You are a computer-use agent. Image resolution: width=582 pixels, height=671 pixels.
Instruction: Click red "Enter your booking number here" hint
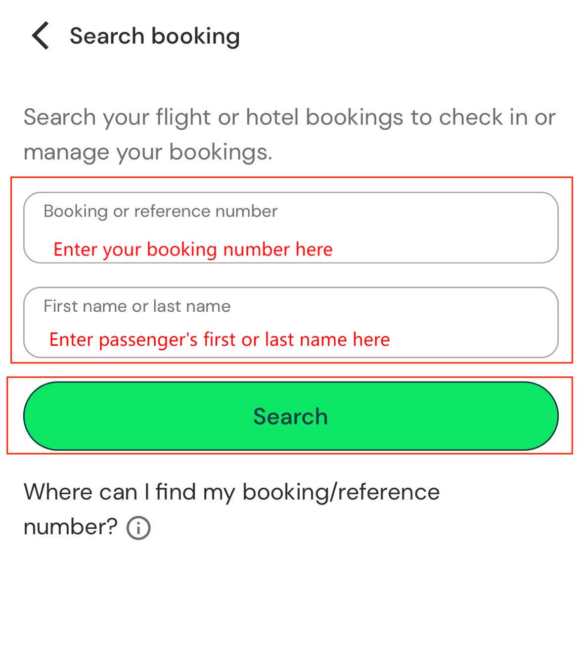click(x=193, y=250)
